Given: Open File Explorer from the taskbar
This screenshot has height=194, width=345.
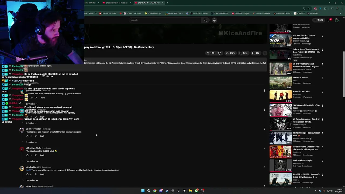Looking at the screenshot, I should (190, 191).
